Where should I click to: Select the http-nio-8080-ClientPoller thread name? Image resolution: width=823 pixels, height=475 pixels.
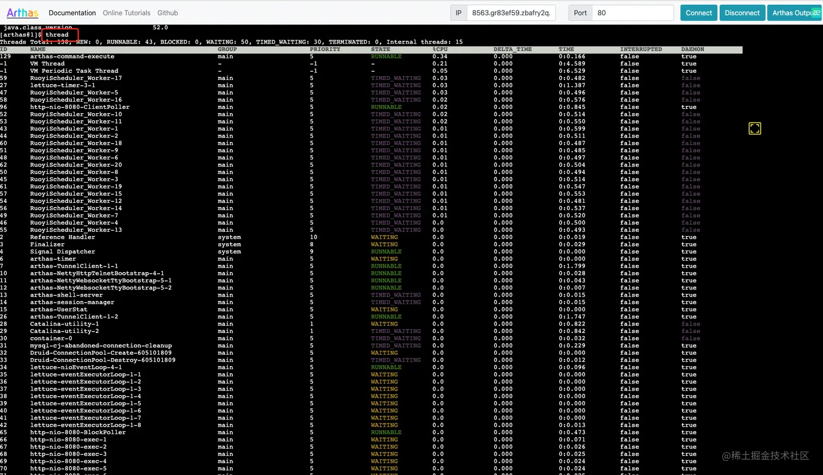80,107
